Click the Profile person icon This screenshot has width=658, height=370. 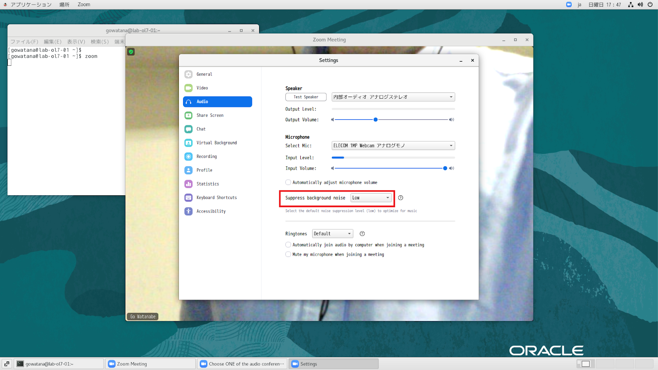coord(188,170)
